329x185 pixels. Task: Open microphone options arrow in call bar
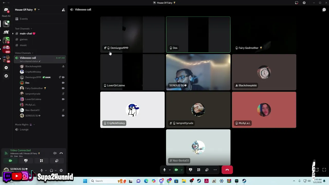pyautogui.click(x=170, y=170)
